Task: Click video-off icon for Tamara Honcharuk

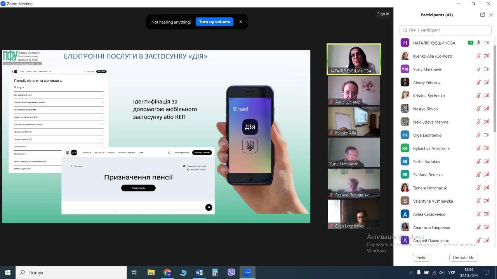Action: click(x=486, y=188)
